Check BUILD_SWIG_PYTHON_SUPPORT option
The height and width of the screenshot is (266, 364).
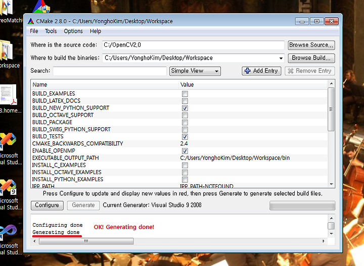tap(185, 130)
